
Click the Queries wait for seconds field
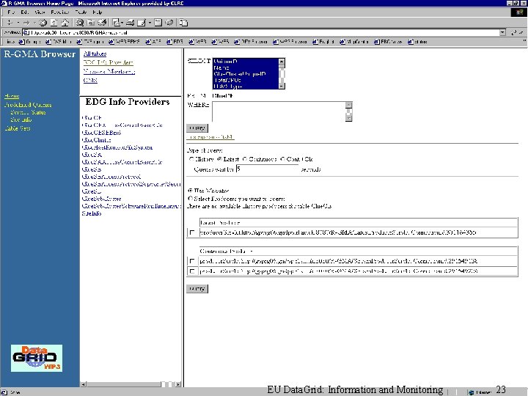pyautogui.click(x=267, y=169)
